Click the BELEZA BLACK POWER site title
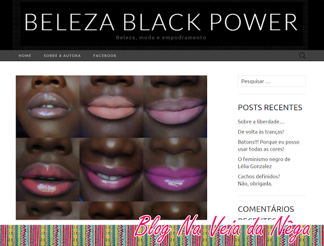 click(161, 22)
